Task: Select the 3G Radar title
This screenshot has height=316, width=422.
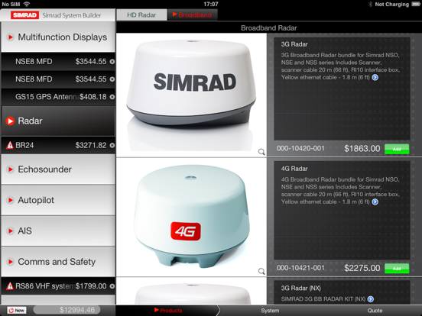Action: coord(294,44)
